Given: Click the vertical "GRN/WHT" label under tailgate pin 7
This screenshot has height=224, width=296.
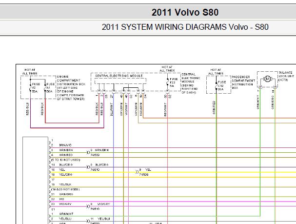Looking at the screenshot, I should pyautogui.click(x=258, y=102).
